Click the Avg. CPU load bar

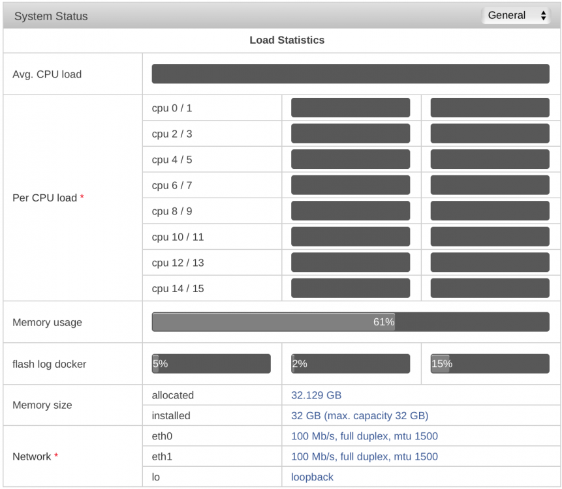[350, 74]
